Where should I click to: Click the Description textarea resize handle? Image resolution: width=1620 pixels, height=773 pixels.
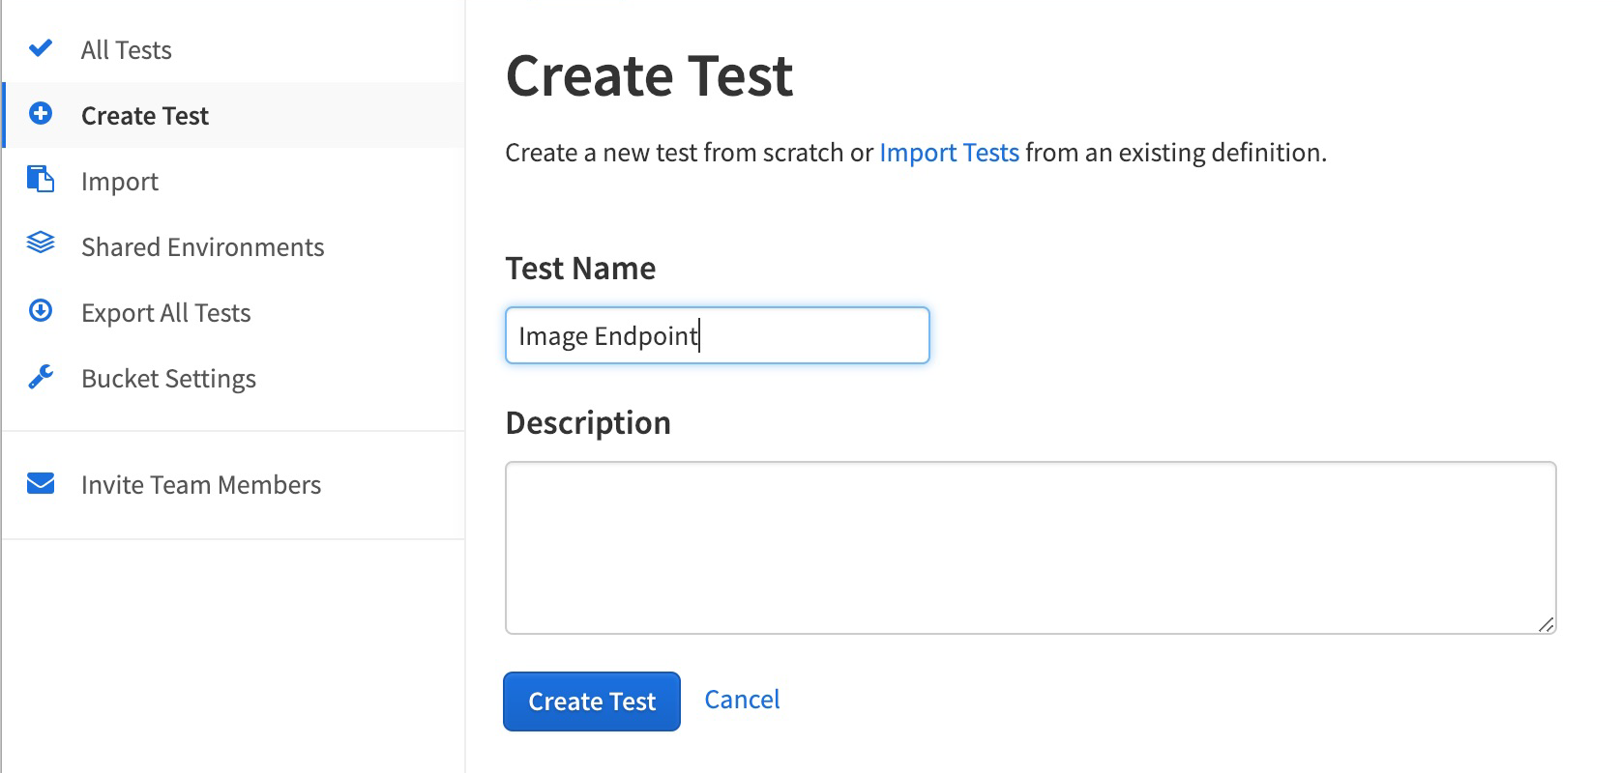[x=1546, y=624]
